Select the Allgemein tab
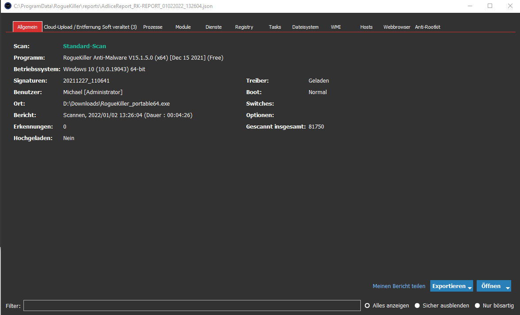Image resolution: width=520 pixels, height=315 pixels. click(x=27, y=27)
